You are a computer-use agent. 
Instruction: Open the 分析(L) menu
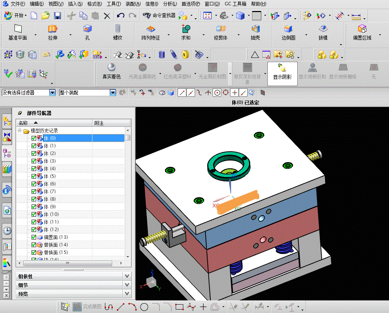pyautogui.click(x=170, y=4)
